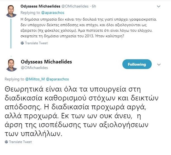Click the main tweet's large Greek text

(82, 112)
